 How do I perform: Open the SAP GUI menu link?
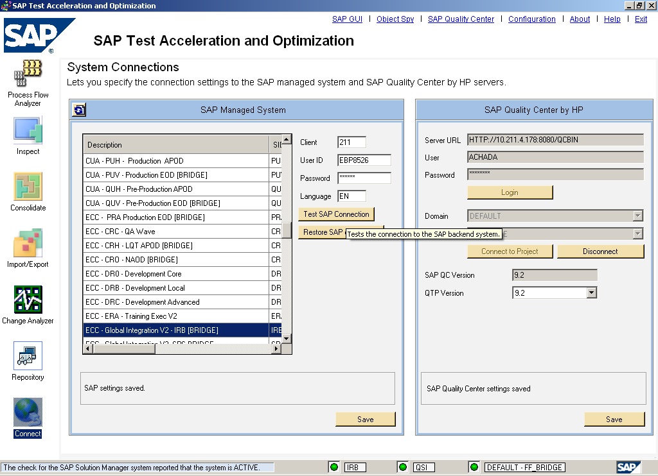347,19
